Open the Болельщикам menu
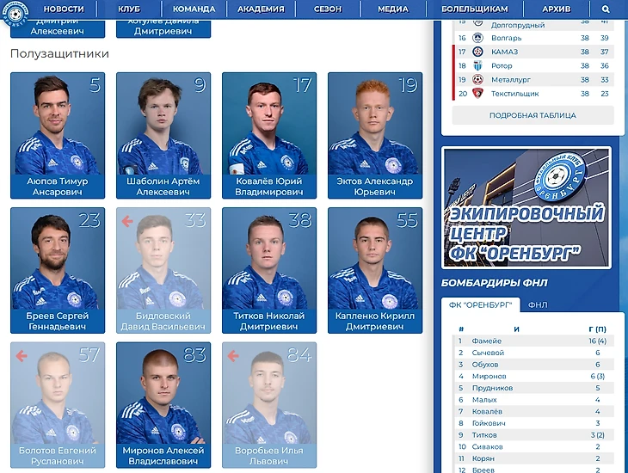 click(x=475, y=9)
